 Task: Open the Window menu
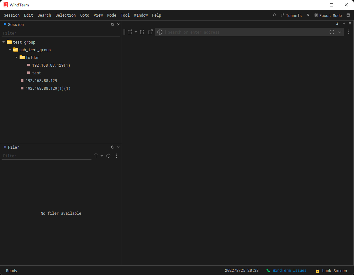click(141, 15)
